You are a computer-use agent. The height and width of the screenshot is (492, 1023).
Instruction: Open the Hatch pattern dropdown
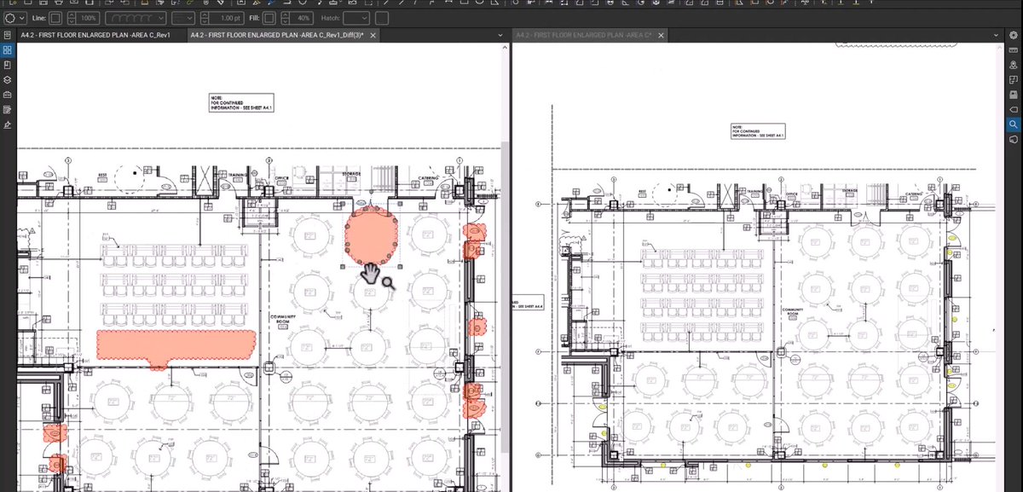tap(358, 17)
